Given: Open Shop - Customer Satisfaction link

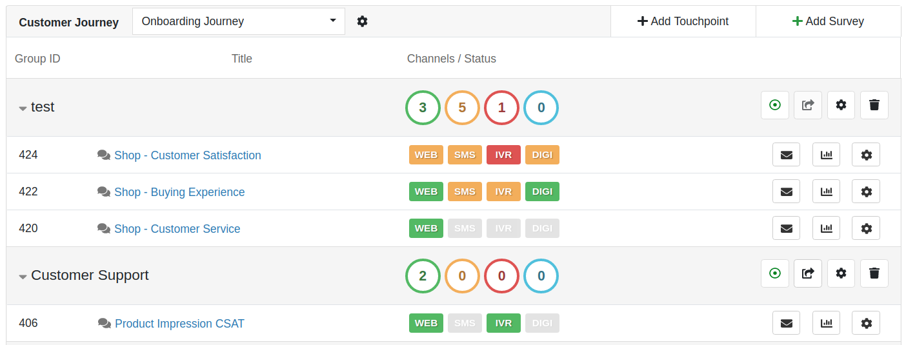Looking at the screenshot, I should (x=188, y=155).
